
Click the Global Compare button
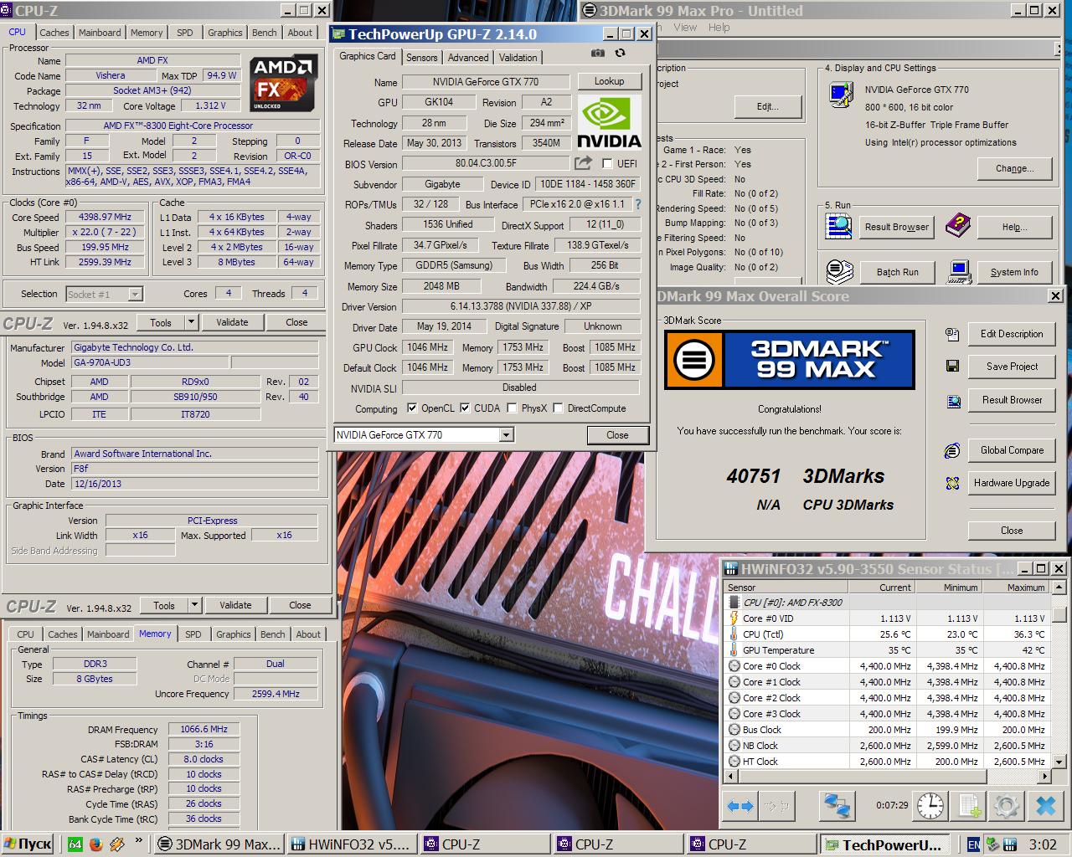1012,450
